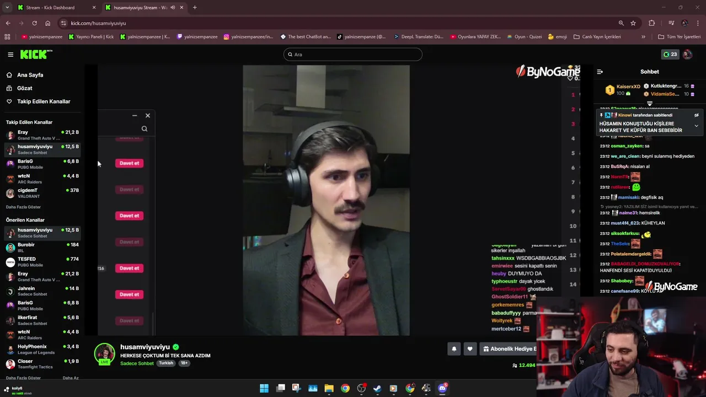Select KaiserxXD top gifter entry
The width and height of the screenshot is (706, 397).
[624, 90]
